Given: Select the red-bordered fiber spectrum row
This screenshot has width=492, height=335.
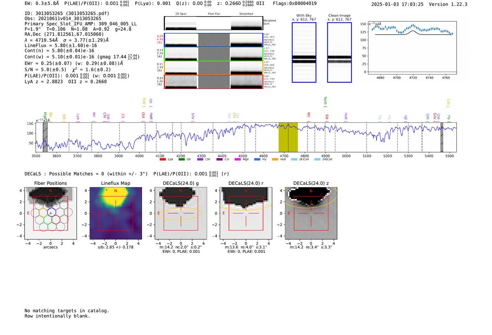Looking at the screenshot, I should click(x=213, y=82).
